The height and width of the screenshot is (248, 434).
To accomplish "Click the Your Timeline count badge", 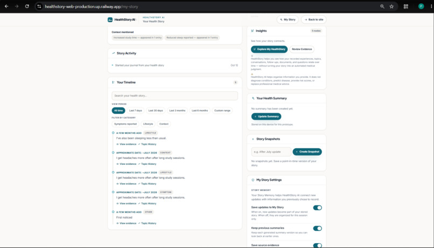I will pyautogui.click(x=235, y=83).
